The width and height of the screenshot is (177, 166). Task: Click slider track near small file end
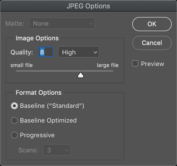tap(21, 71)
